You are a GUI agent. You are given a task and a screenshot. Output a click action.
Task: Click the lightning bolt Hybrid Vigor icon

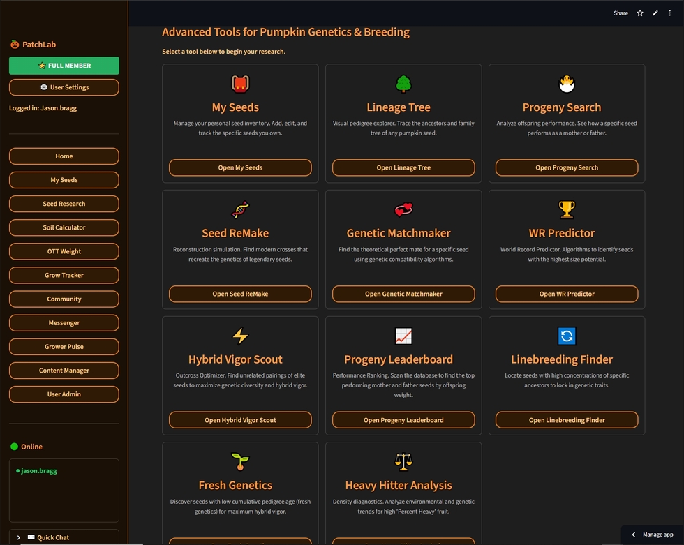tap(240, 336)
